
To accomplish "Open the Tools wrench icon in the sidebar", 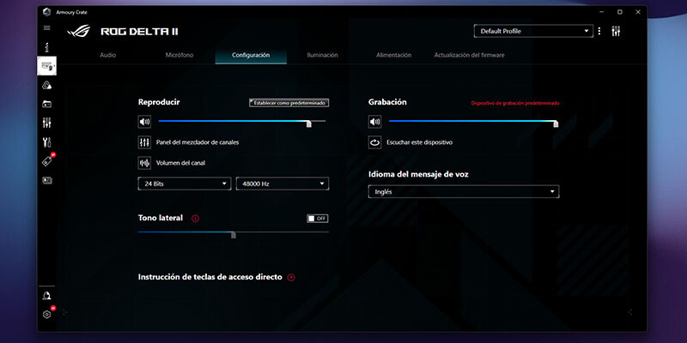I will [47, 142].
